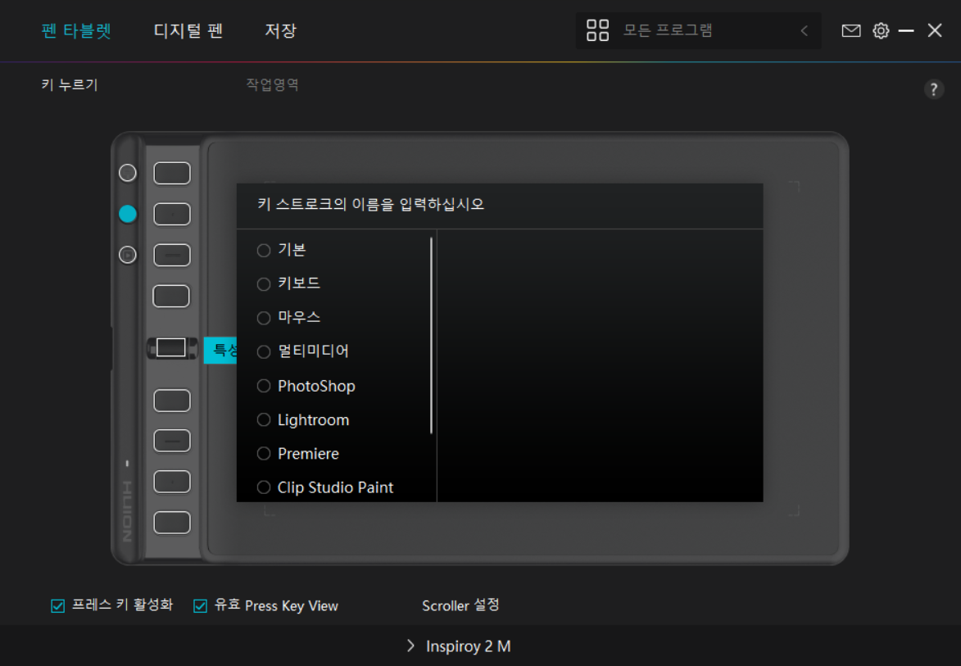Image resolution: width=961 pixels, height=666 pixels.
Task: Select the 키 누르기 sub-tab
Action: 70,84
